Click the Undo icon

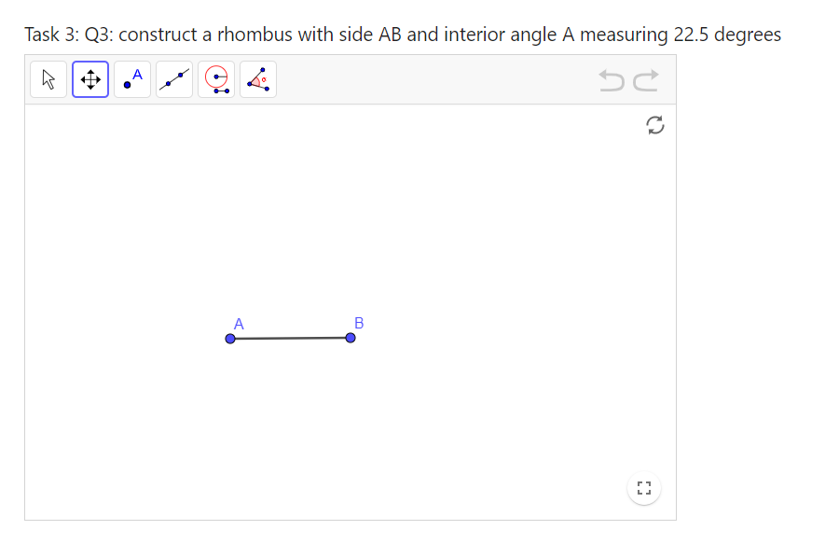(x=612, y=81)
